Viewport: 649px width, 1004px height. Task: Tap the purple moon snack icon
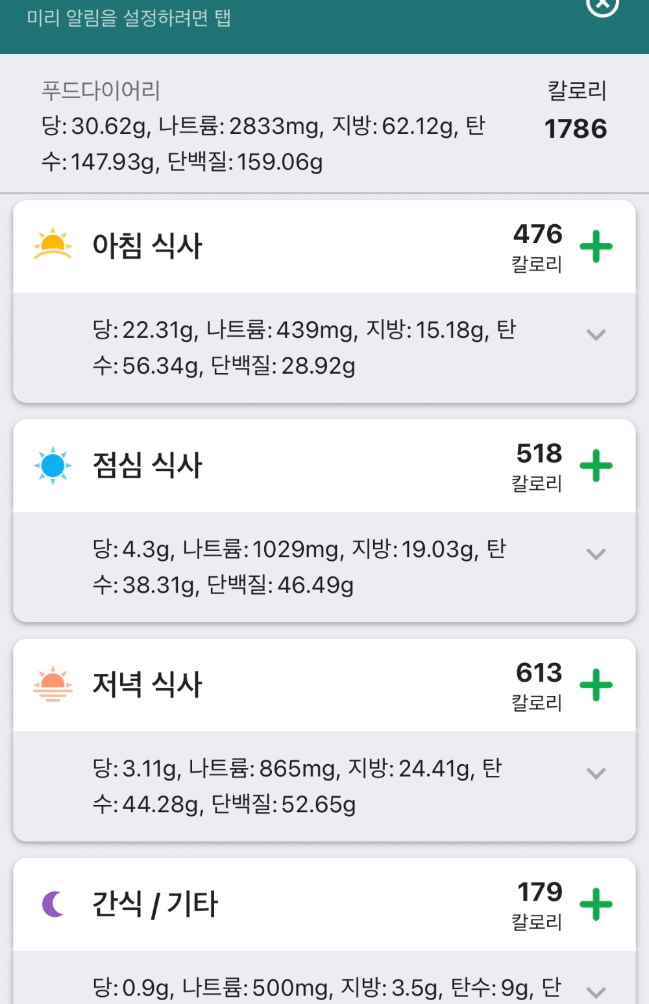click(53, 904)
